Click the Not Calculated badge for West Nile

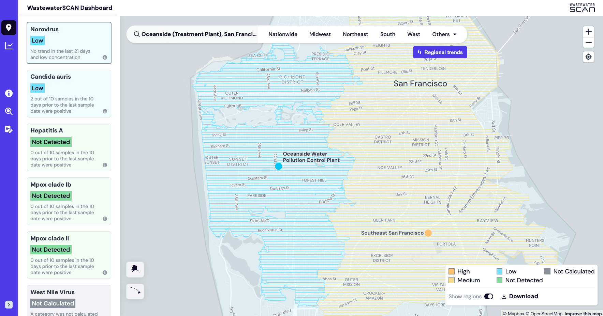click(53, 303)
